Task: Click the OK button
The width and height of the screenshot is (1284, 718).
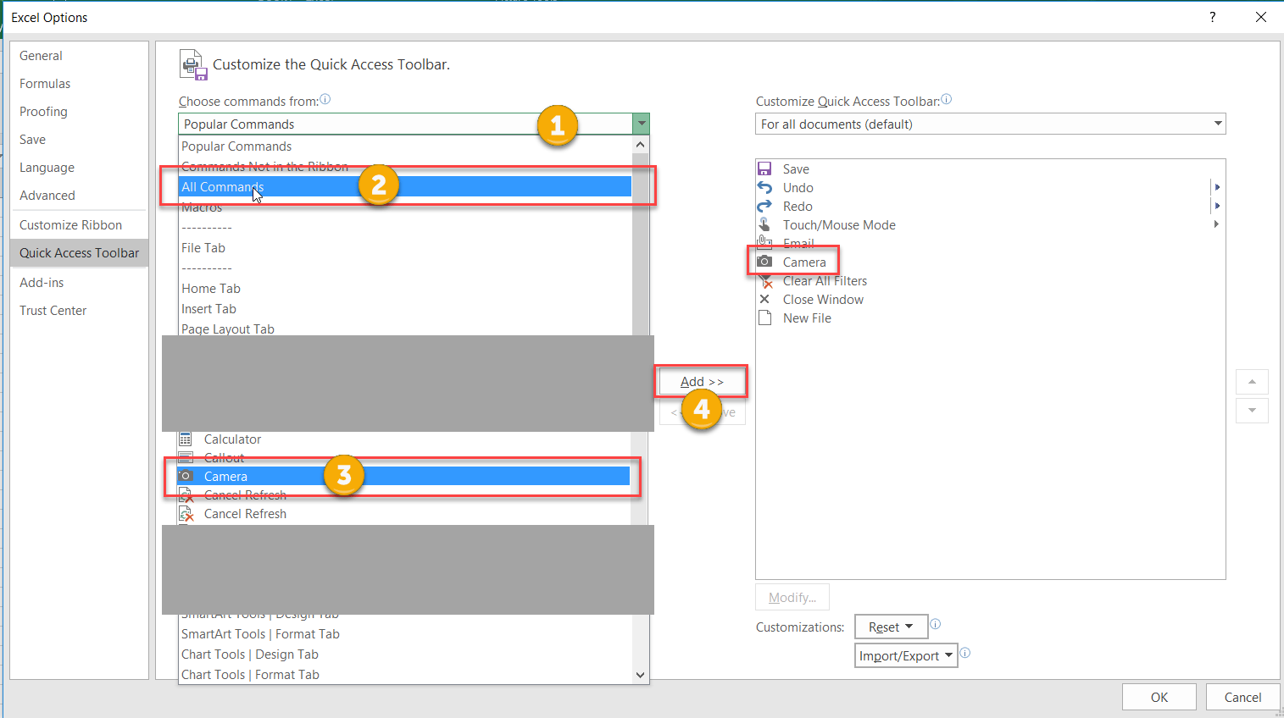Action: (x=1159, y=697)
